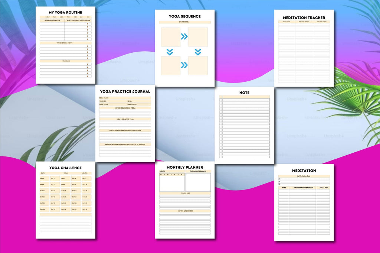Open the My Yoga Routine page
380x253 pixels.
click(x=65, y=45)
